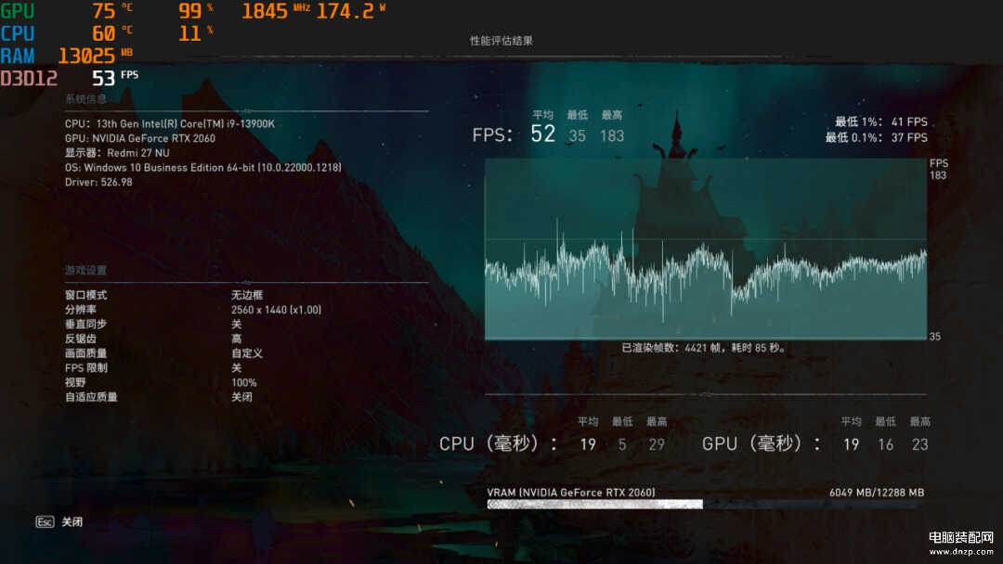Click the FPS history graph
This screenshot has width=1003, height=564.
tap(706, 250)
